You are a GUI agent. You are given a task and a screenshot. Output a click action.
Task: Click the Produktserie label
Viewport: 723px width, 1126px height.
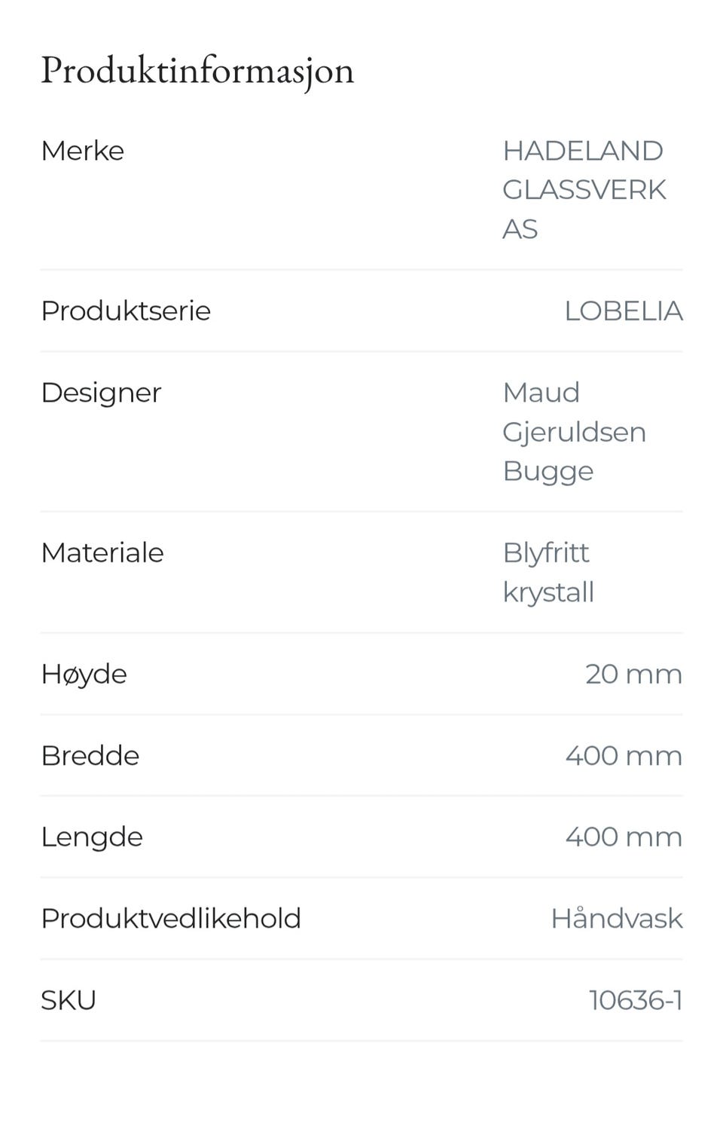point(126,311)
